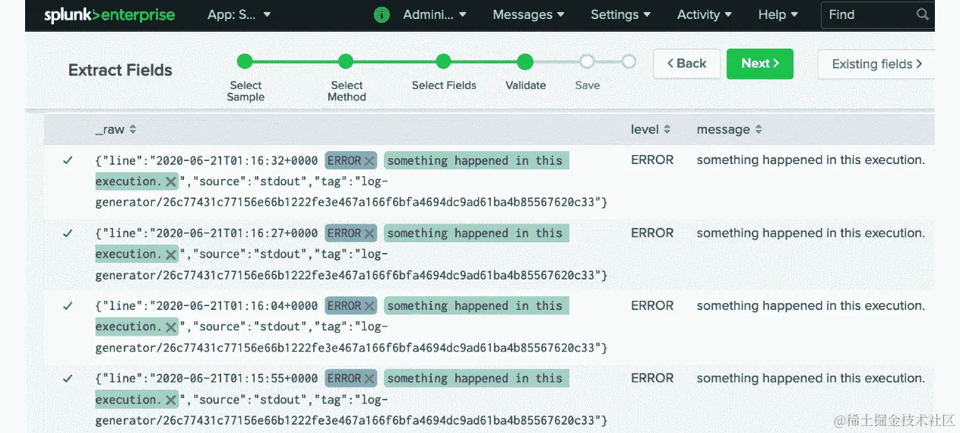Remove message extraction X in 01:16:27 event
Image resolution: width=960 pixels, height=433 pixels.
click(x=170, y=254)
